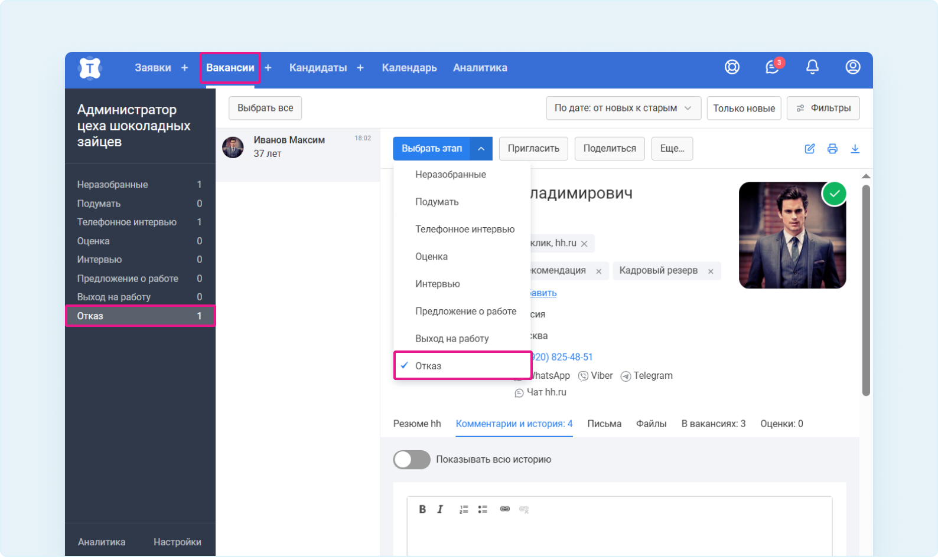938x557 pixels.
Task: Download the candidate resume
Action: pyautogui.click(x=855, y=149)
